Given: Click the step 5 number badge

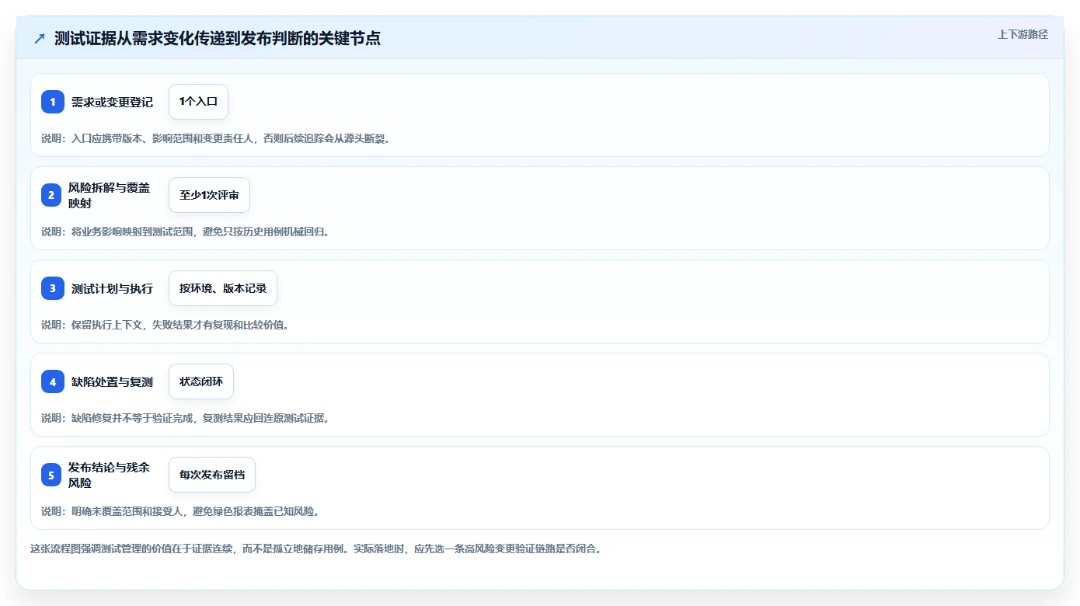Looking at the screenshot, I should pos(51,475).
